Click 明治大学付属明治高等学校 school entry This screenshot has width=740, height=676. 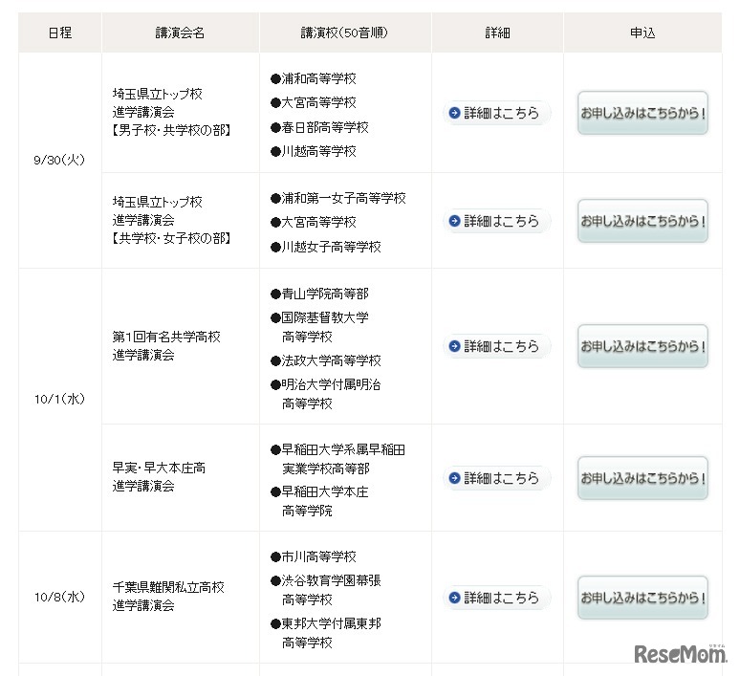326,394
